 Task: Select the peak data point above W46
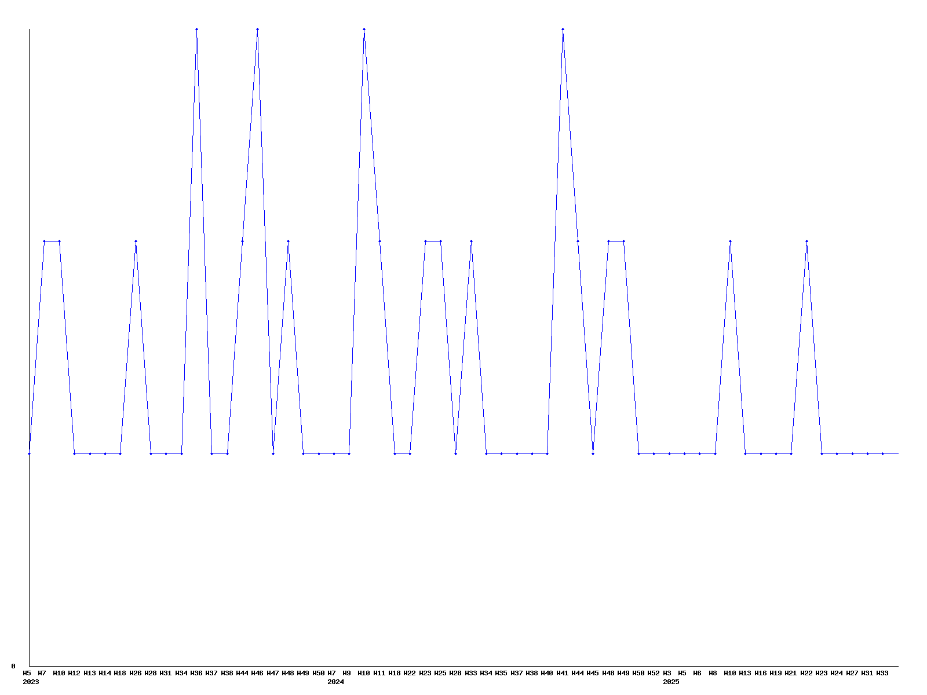point(257,29)
